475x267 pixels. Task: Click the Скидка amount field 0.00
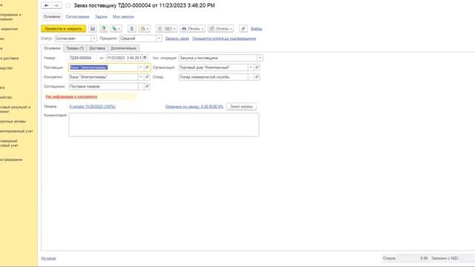pos(413,258)
